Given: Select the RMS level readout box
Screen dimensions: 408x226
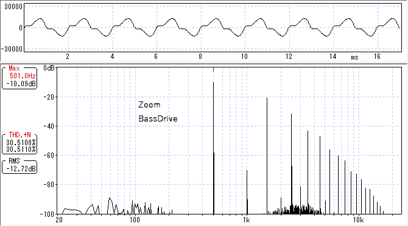Looking at the screenshot, I should pos(19,165).
